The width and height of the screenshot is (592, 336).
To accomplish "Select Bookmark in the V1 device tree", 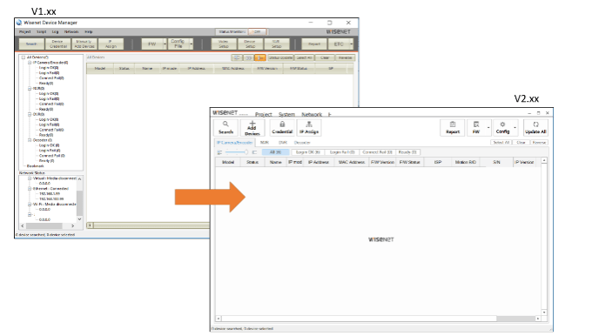I will 35,166.
